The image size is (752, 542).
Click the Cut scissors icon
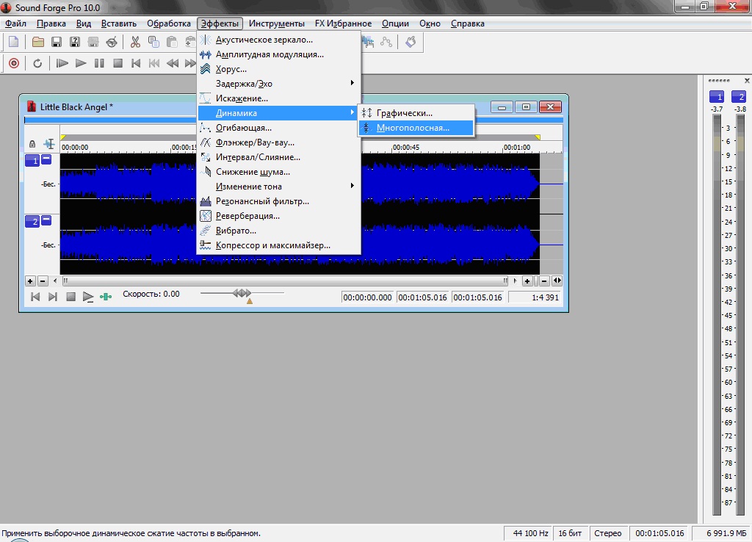[135, 42]
